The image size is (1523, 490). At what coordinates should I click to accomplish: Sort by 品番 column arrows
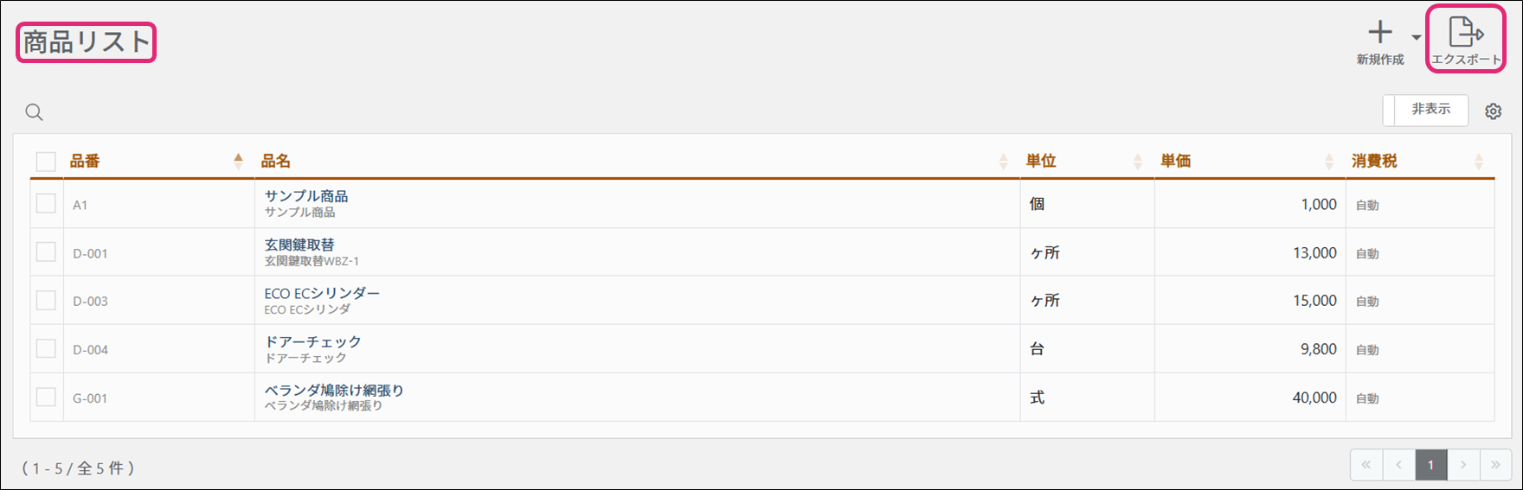(238, 161)
